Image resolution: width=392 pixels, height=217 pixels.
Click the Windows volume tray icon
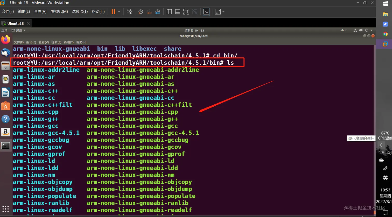click(381, 153)
